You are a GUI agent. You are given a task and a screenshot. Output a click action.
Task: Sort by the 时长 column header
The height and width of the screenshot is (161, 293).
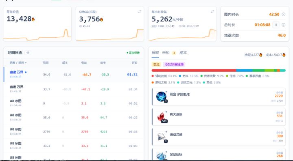(135, 63)
